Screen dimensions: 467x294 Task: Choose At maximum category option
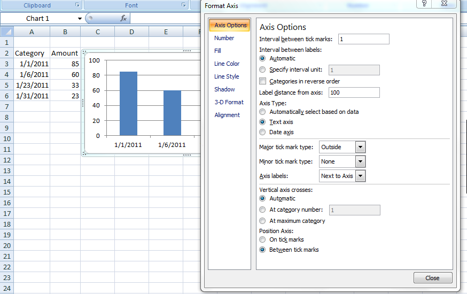pos(262,221)
